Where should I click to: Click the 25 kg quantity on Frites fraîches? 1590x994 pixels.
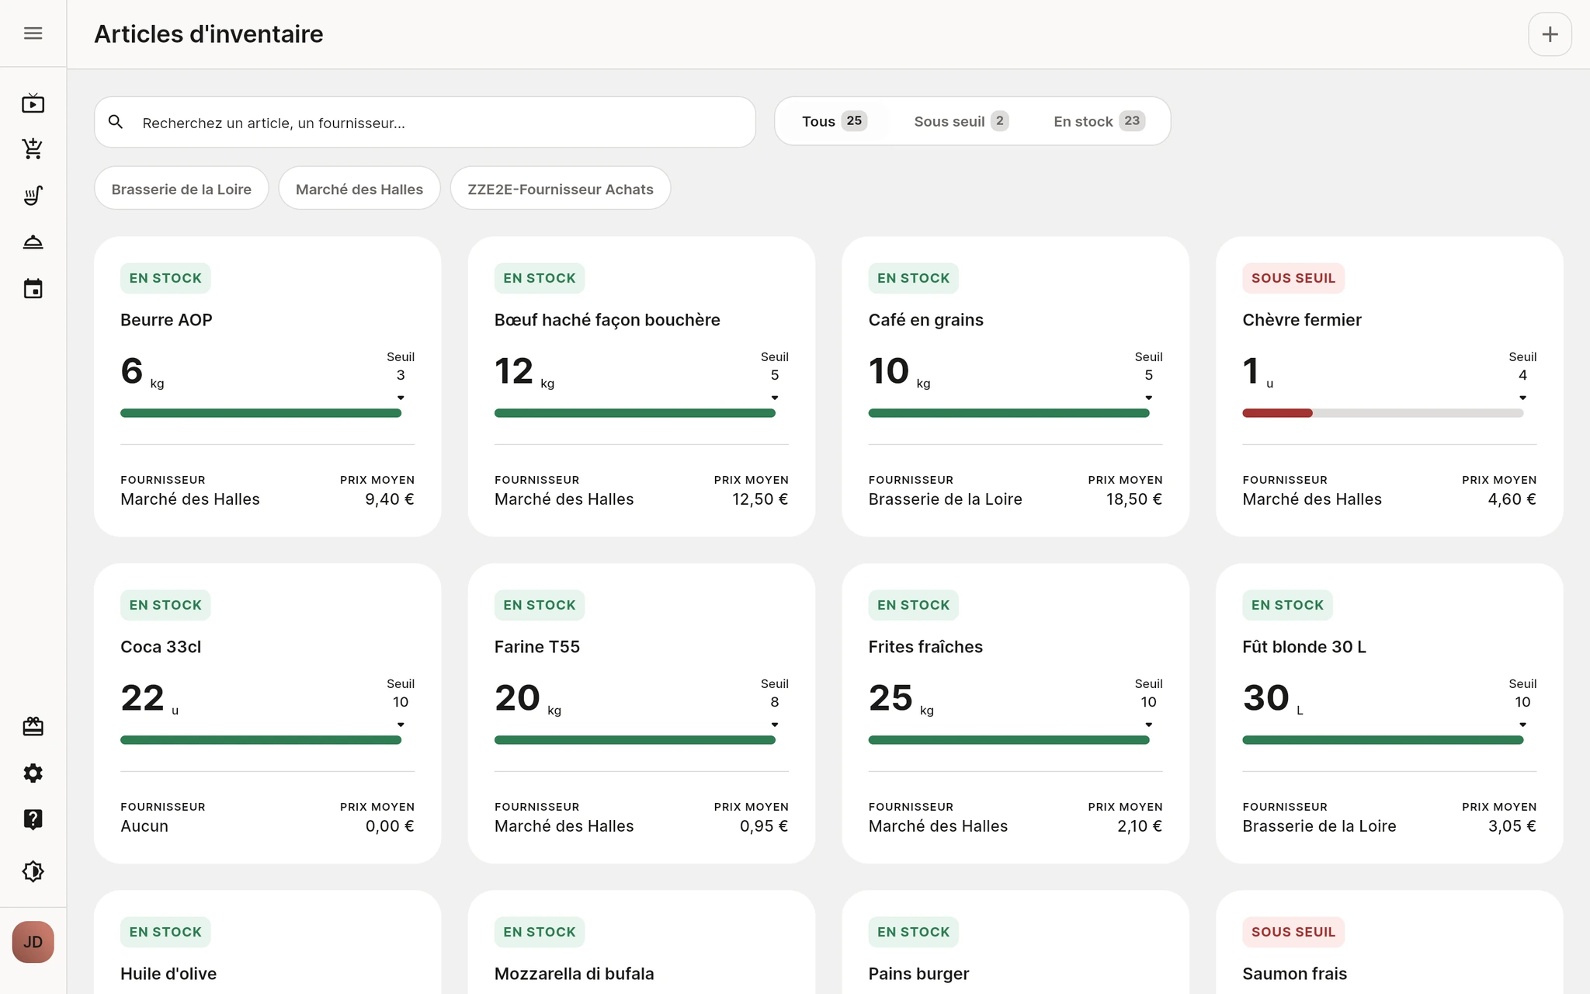901,698
